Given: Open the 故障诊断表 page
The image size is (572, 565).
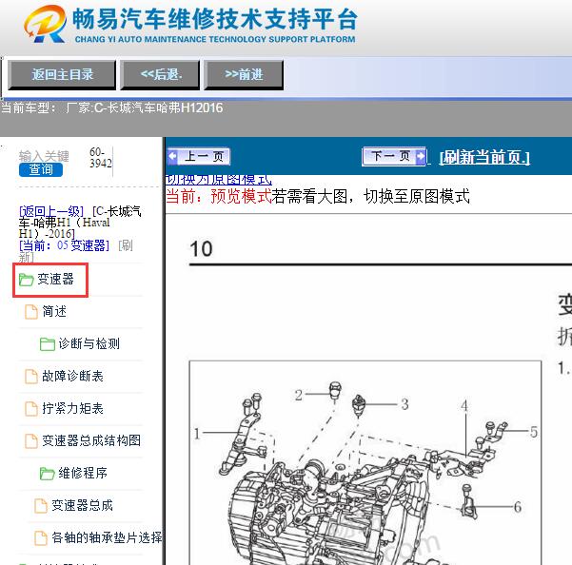Looking at the screenshot, I should [x=72, y=376].
